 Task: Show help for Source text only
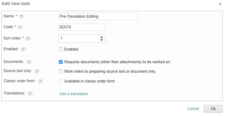coord(37,71)
